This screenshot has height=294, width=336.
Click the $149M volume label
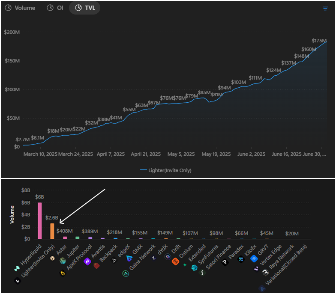pos(165,233)
